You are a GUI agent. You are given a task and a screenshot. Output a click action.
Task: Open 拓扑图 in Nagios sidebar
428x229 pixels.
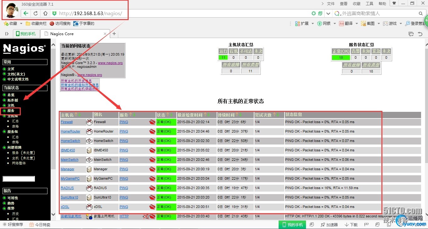(13, 100)
